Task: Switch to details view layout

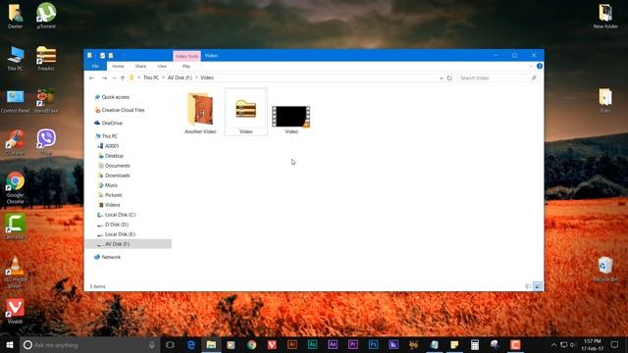Action: point(528,286)
